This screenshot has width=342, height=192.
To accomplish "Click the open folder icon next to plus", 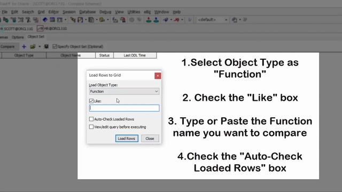I will (33, 46).
